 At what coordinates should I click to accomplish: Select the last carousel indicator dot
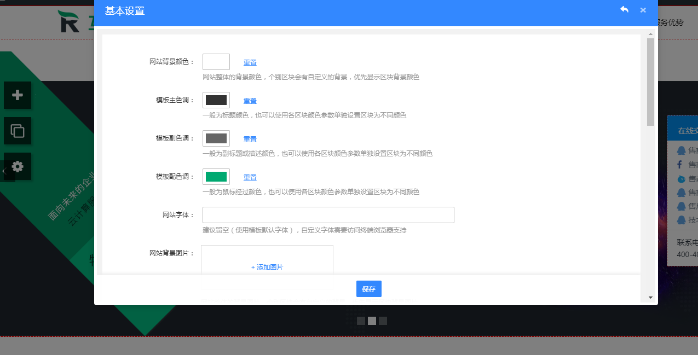point(383,321)
